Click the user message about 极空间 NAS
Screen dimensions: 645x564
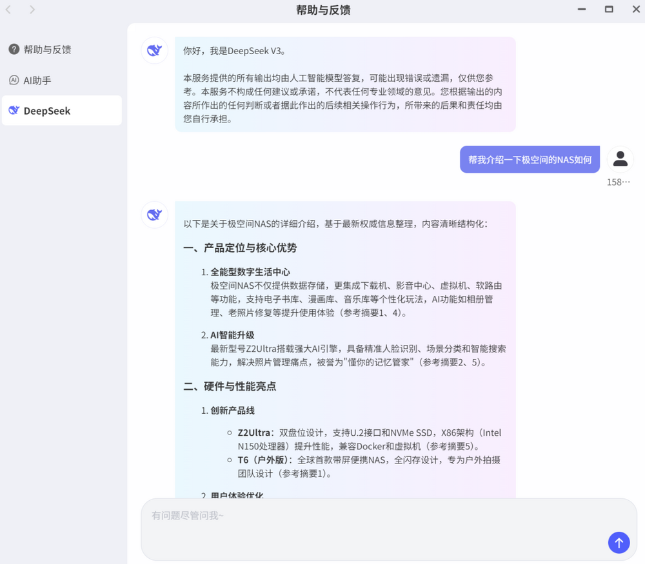click(530, 160)
